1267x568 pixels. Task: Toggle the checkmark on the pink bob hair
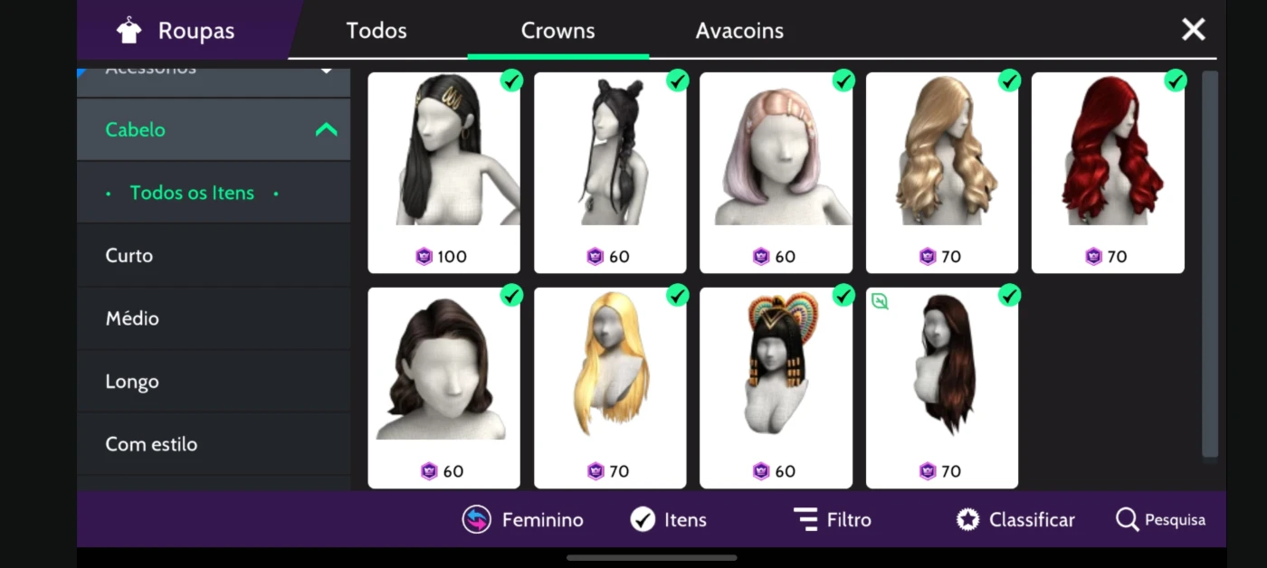tap(843, 81)
